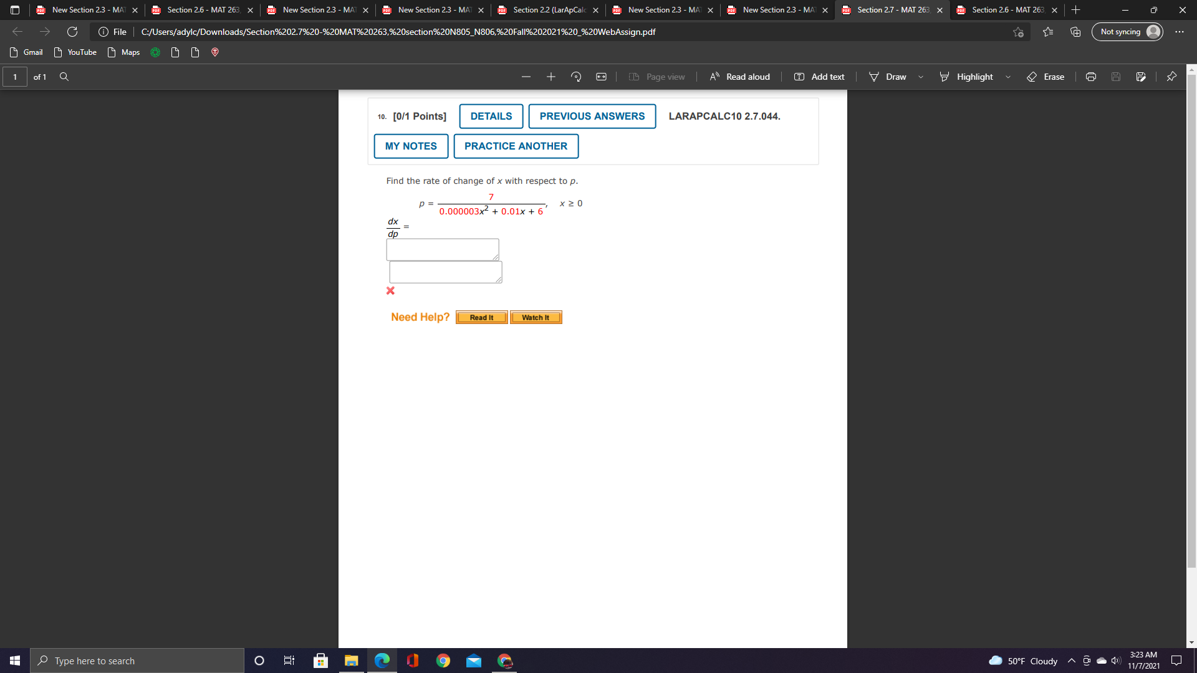Viewport: 1197px width, 673px height.
Task: Click inside the first dx/dp answer box
Action: point(442,249)
